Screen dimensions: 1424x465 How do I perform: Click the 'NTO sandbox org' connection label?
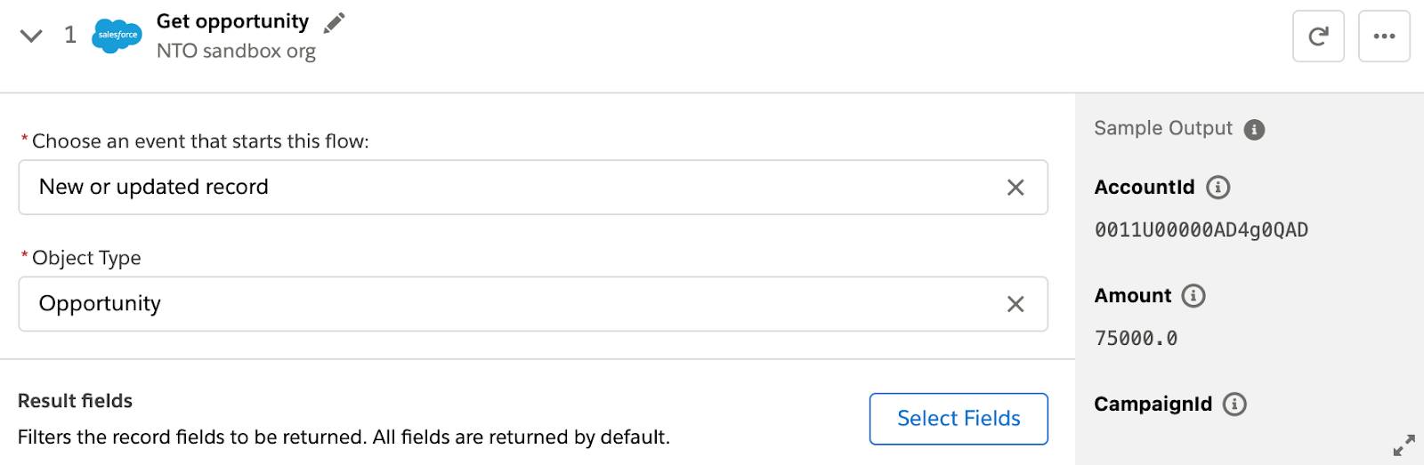[236, 52]
